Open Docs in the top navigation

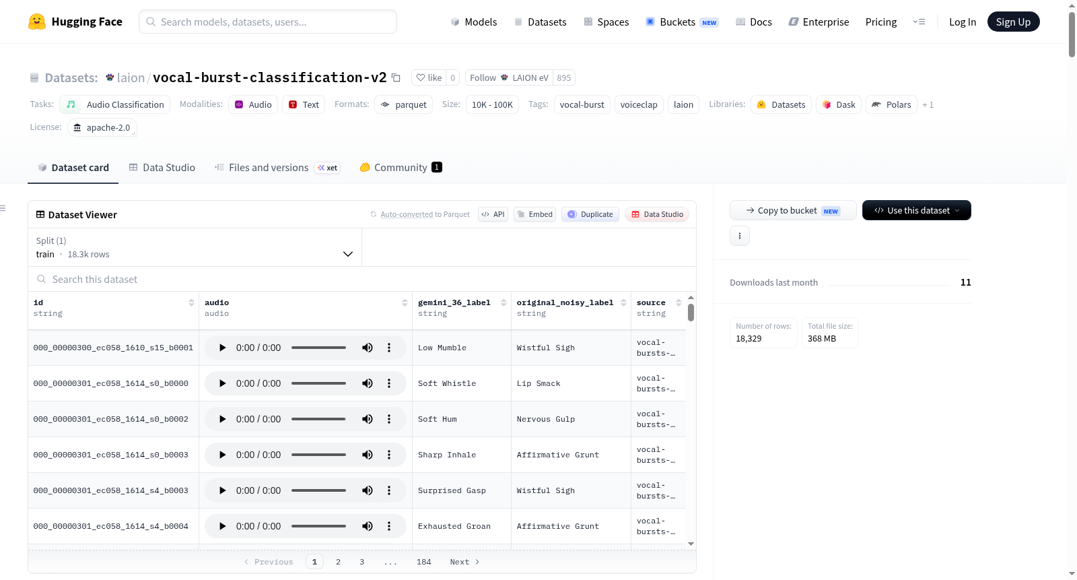pyautogui.click(x=754, y=22)
